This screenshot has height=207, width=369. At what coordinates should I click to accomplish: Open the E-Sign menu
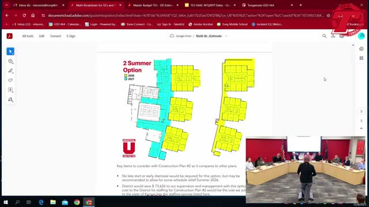(x=71, y=36)
